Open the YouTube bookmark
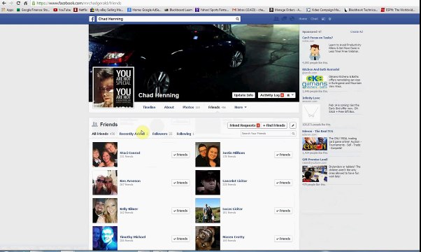 click(62, 10)
